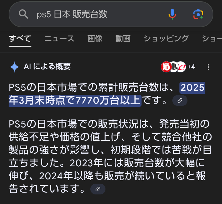Viewport: 222px width, 204px height.
Task: Click the blue AI overview sparkle icon
Action: 14,67
